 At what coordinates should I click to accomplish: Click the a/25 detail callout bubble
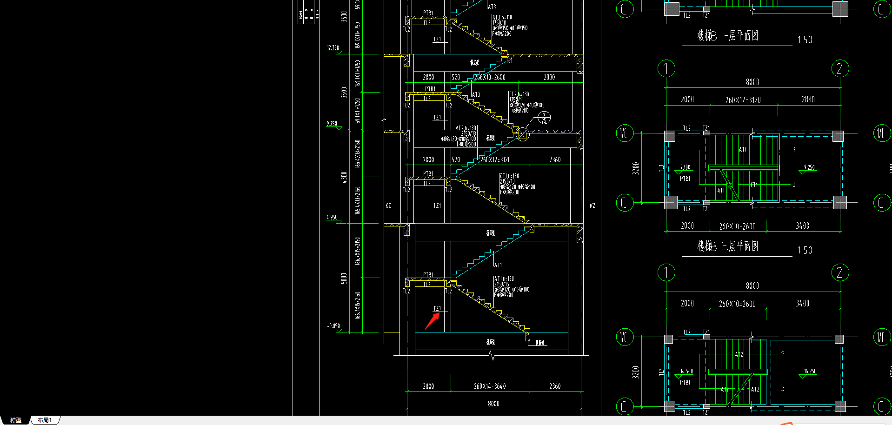click(544, 118)
